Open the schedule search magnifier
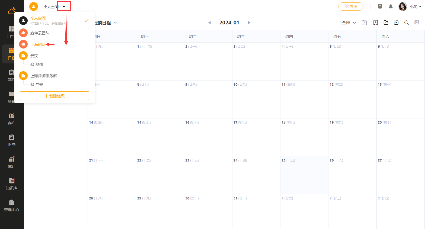The image size is (425, 229). pos(407,23)
